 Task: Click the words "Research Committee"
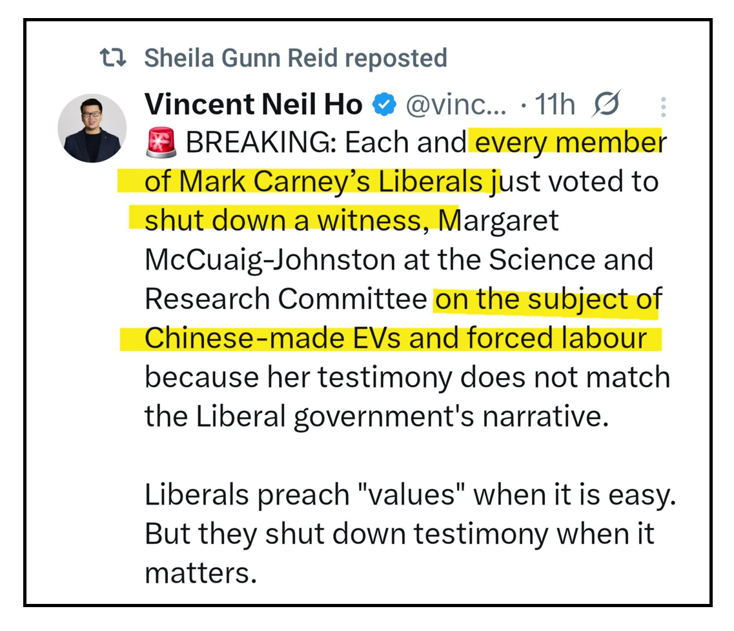tap(285, 299)
